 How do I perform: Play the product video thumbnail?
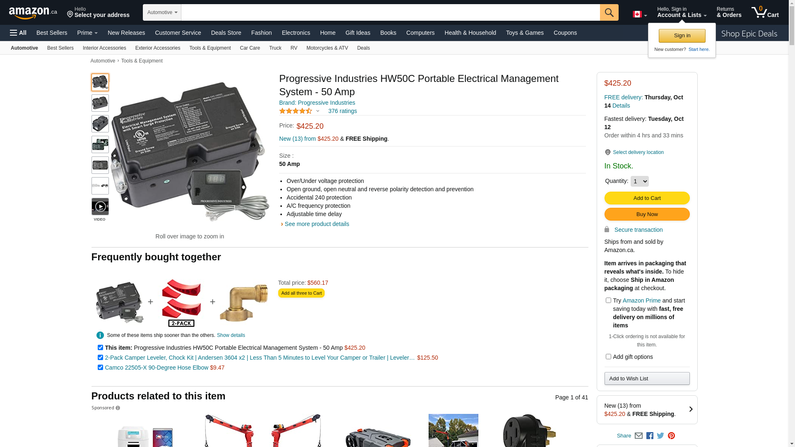coord(100,207)
